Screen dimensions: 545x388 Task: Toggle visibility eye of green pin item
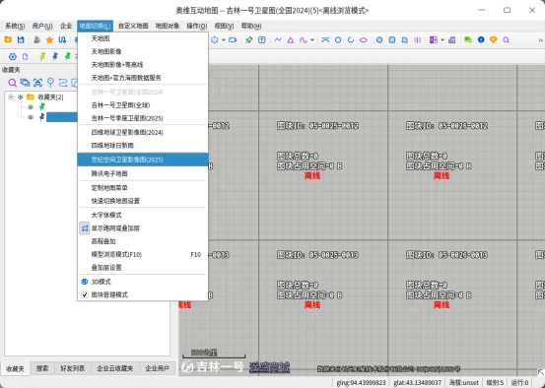(31, 107)
